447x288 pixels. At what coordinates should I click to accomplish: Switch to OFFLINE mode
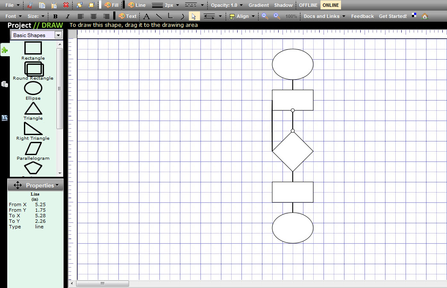click(308, 5)
